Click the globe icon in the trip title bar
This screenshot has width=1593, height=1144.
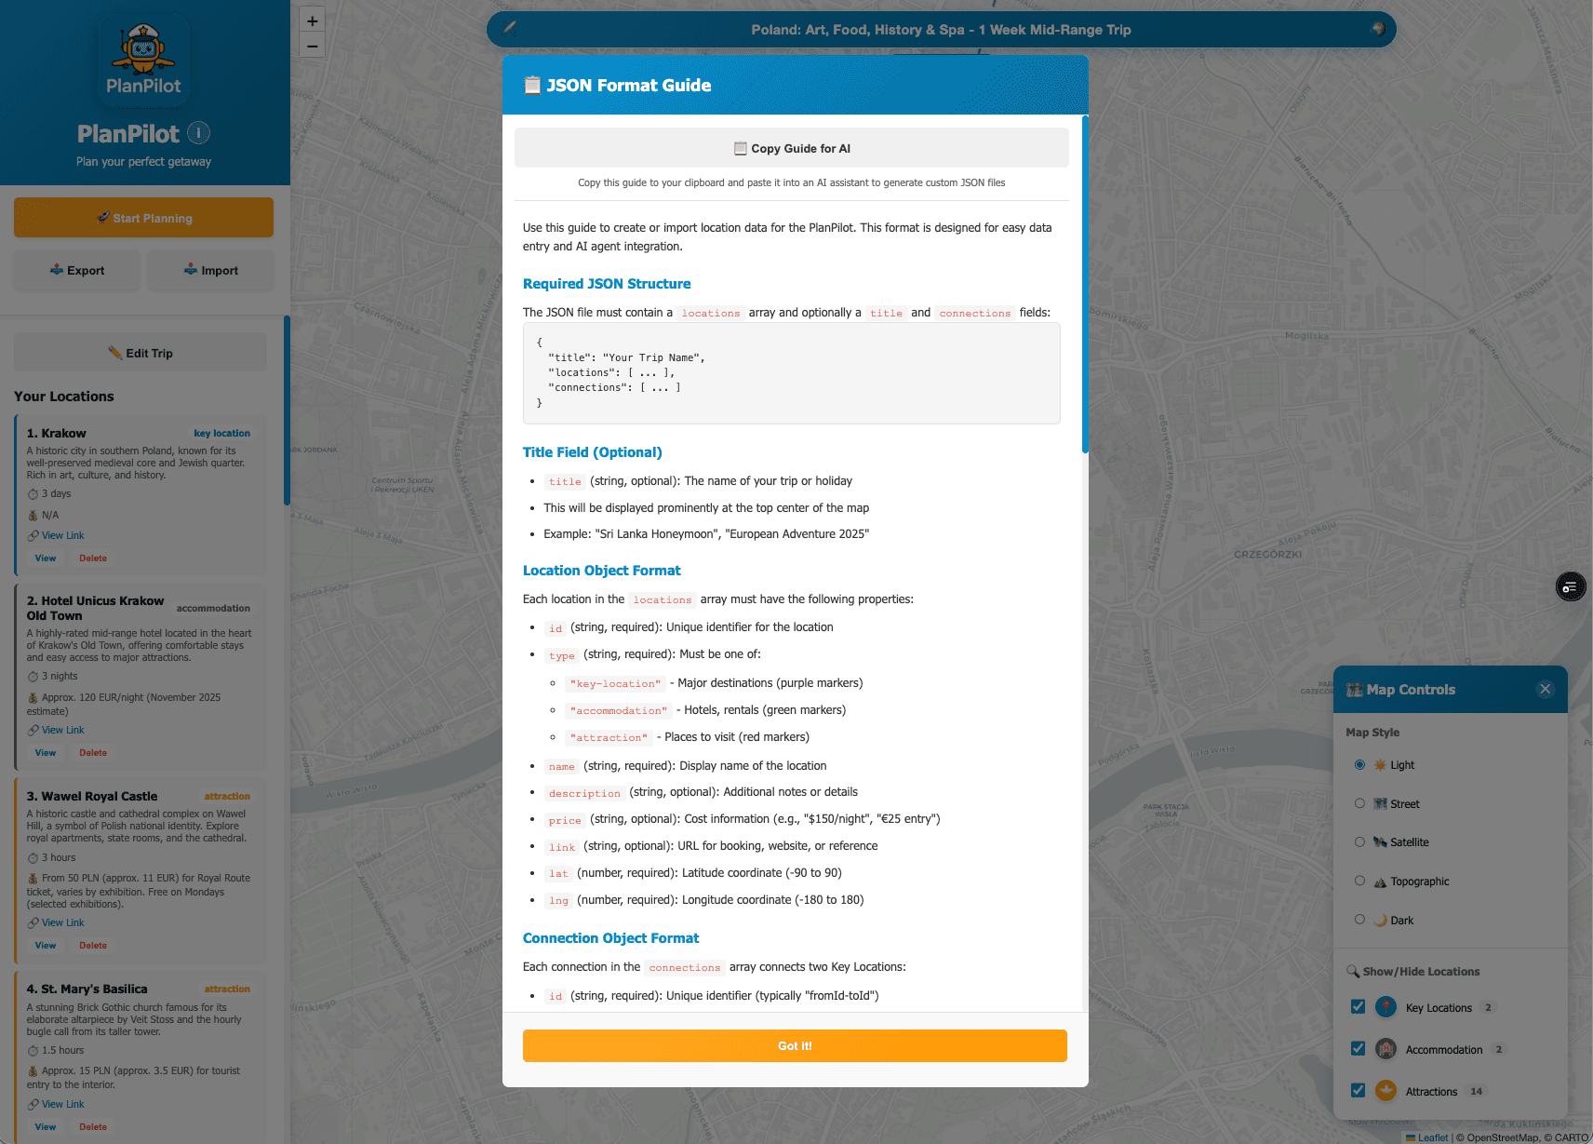click(1378, 29)
